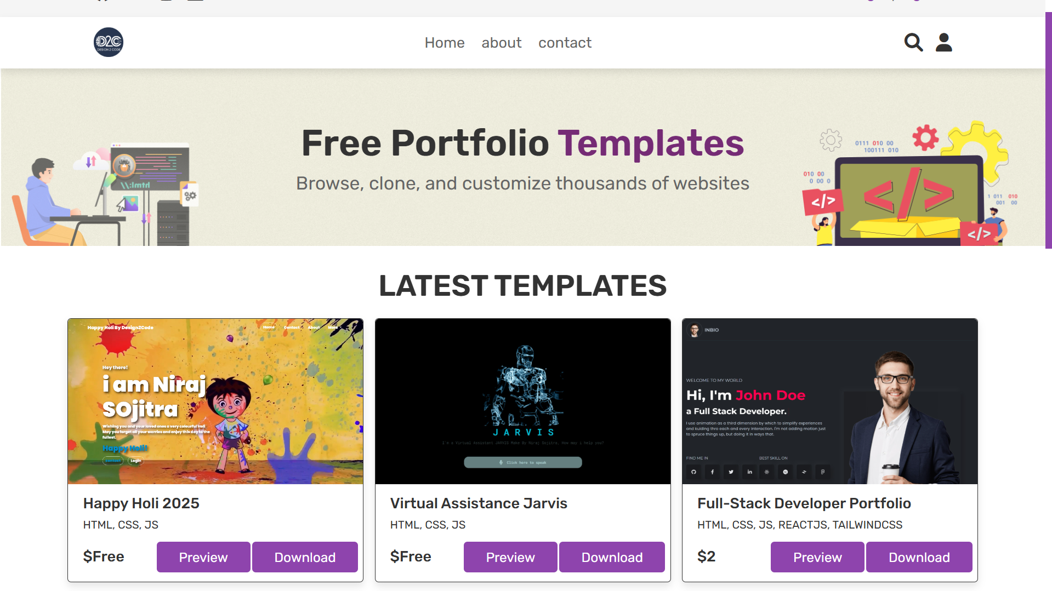This screenshot has width=1052, height=591.
Task: Preview the Full-Stack Developer Portfolio template
Action: [x=817, y=557]
